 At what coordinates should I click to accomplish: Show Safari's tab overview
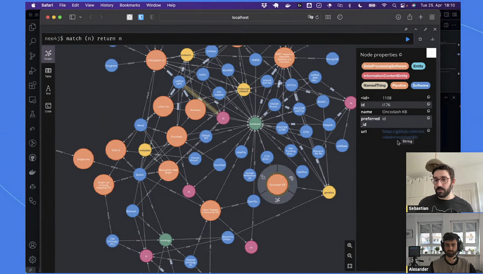[x=432, y=17]
